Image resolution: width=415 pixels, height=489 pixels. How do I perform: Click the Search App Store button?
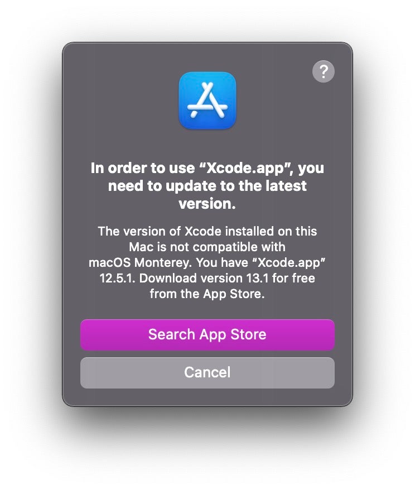[207, 334]
